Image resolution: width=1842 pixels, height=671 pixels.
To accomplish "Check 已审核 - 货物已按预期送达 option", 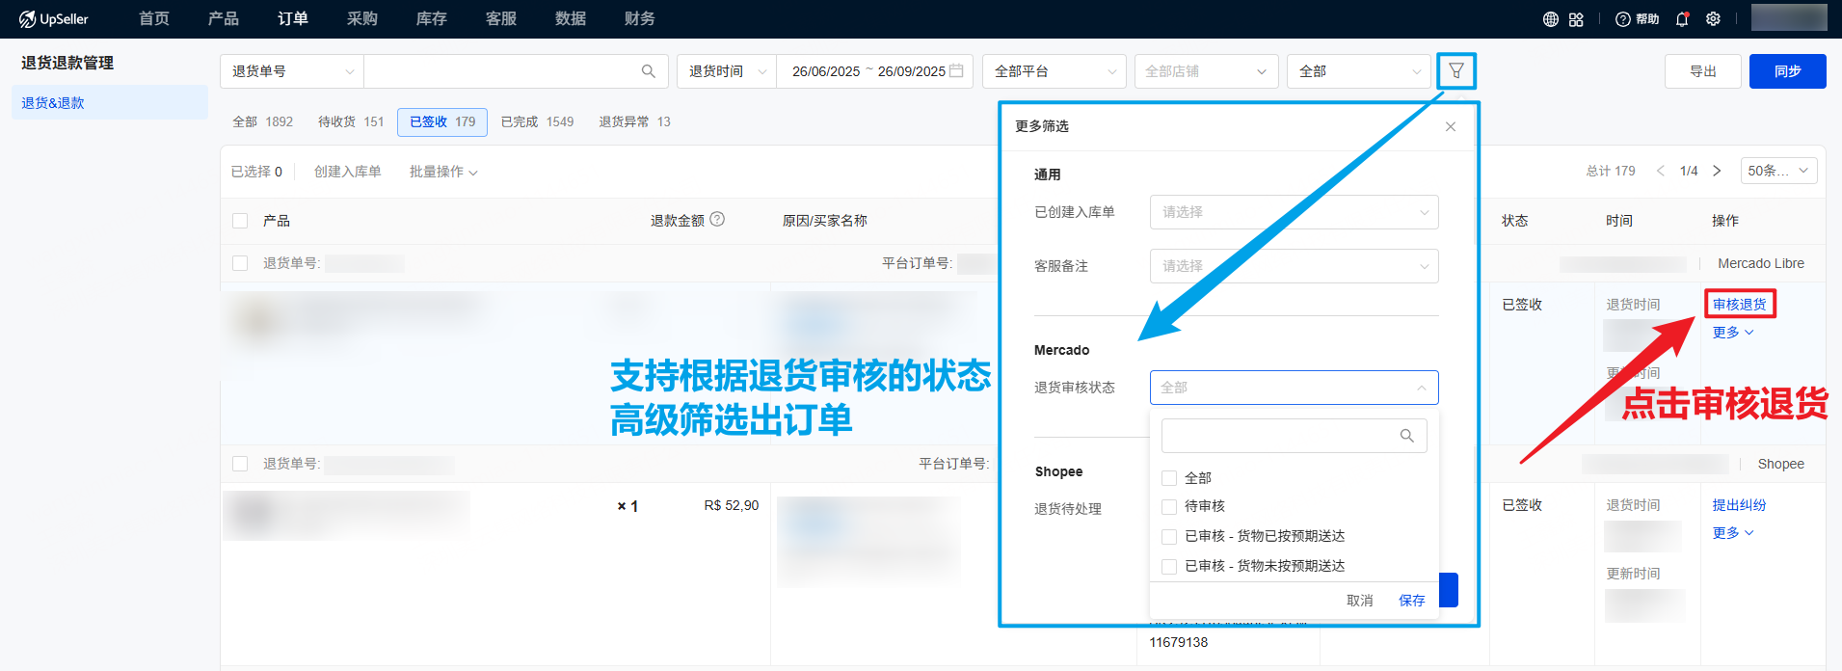I will click(x=1169, y=537).
